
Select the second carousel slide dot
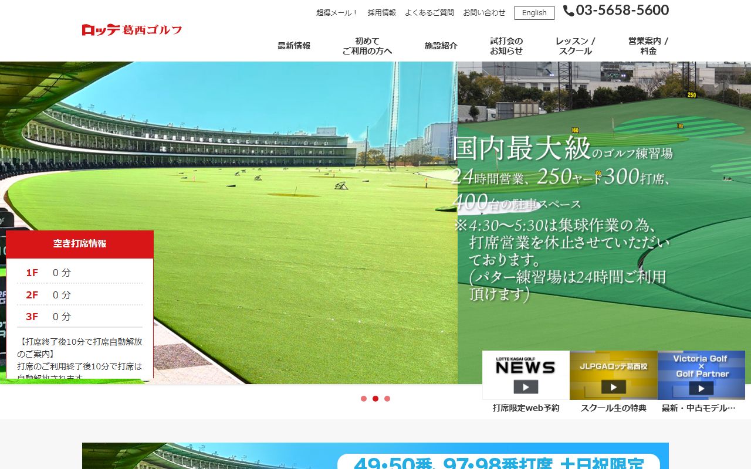click(x=375, y=399)
